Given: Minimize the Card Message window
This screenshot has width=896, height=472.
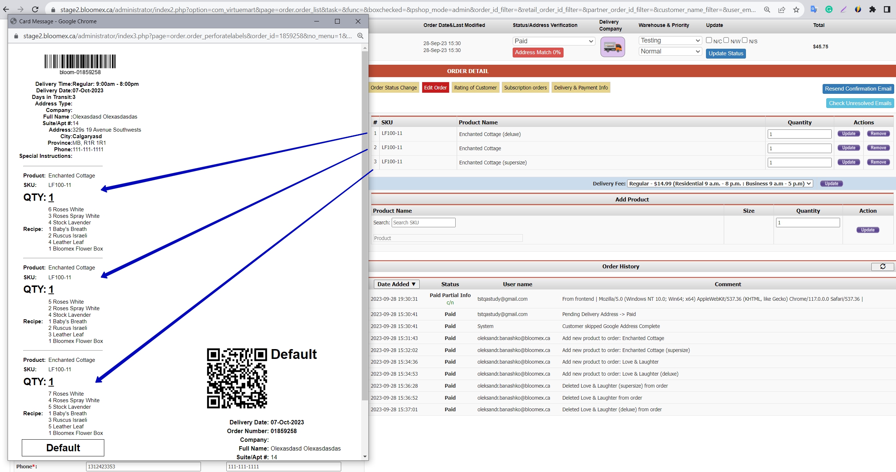Looking at the screenshot, I should point(316,21).
